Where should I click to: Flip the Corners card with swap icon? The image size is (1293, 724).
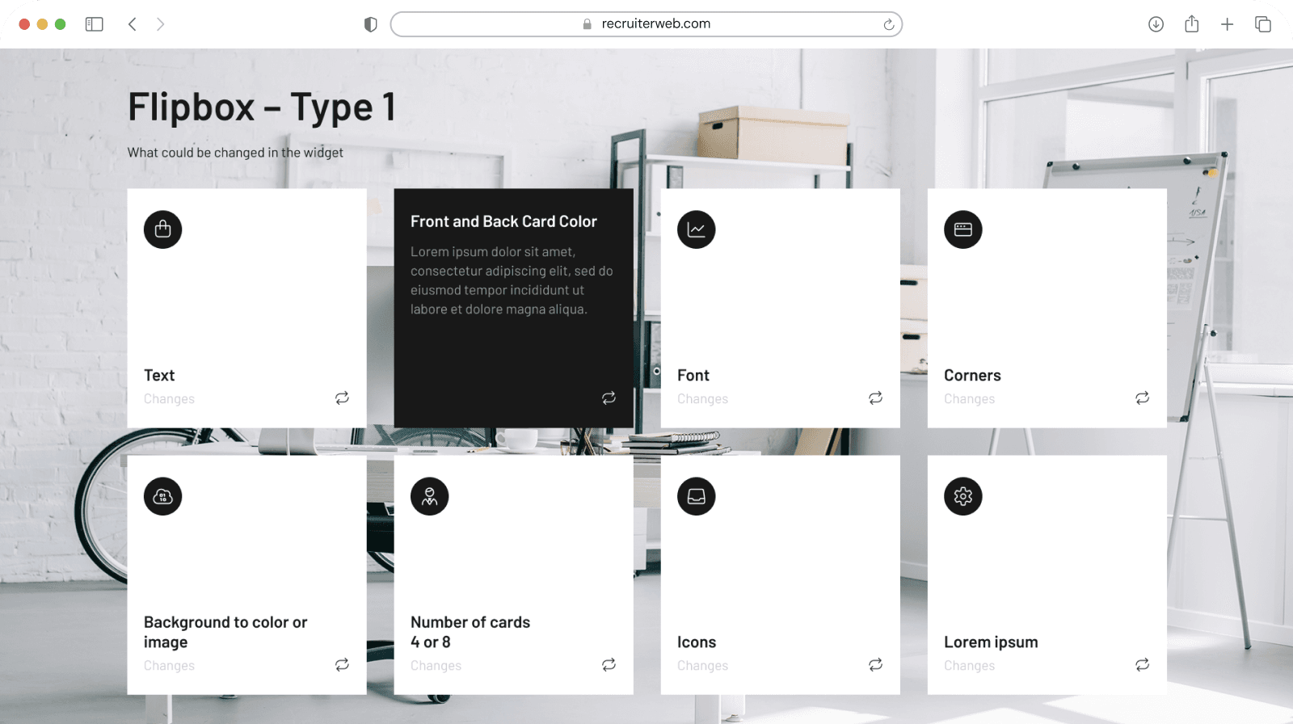(x=1142, y=398)
